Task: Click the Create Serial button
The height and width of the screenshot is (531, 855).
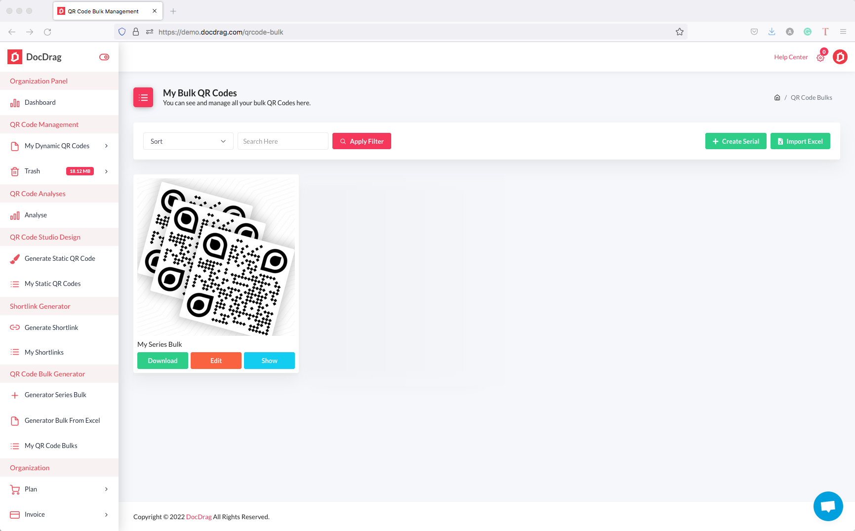Action: click(x=736, y=141)
